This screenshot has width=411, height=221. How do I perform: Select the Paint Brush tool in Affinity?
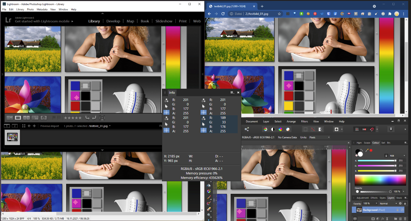(209, 197)
